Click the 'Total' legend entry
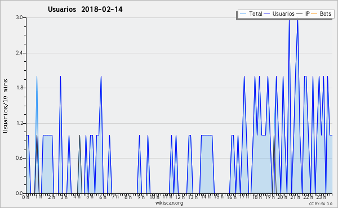Screen dimensions: 338x208 coord(255,13)
